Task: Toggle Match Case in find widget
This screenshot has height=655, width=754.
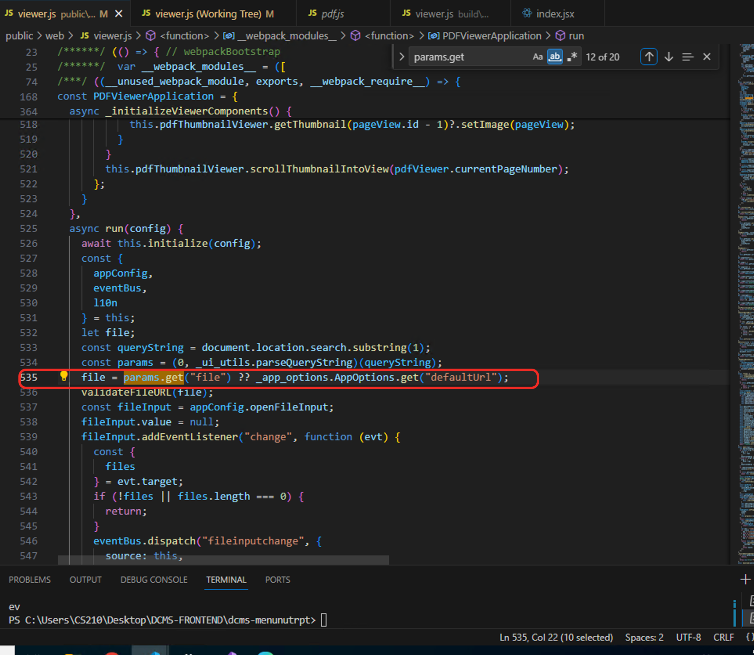Action: click(x=538, y=57)
